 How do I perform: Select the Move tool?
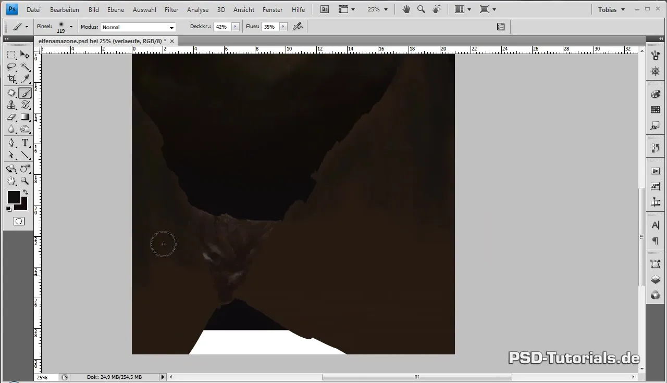coord(24,55)
